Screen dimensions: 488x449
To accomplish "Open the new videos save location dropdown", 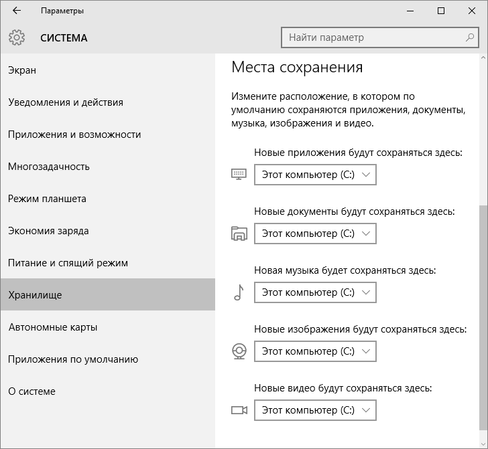I will point(315,410).
